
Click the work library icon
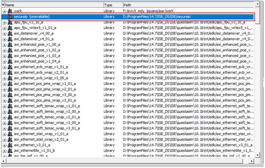pos(10,11)
